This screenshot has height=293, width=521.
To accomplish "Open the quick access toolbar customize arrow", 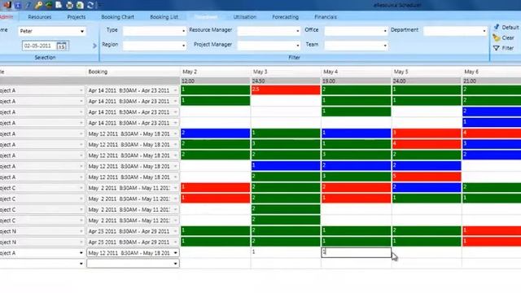I will 99,6.
